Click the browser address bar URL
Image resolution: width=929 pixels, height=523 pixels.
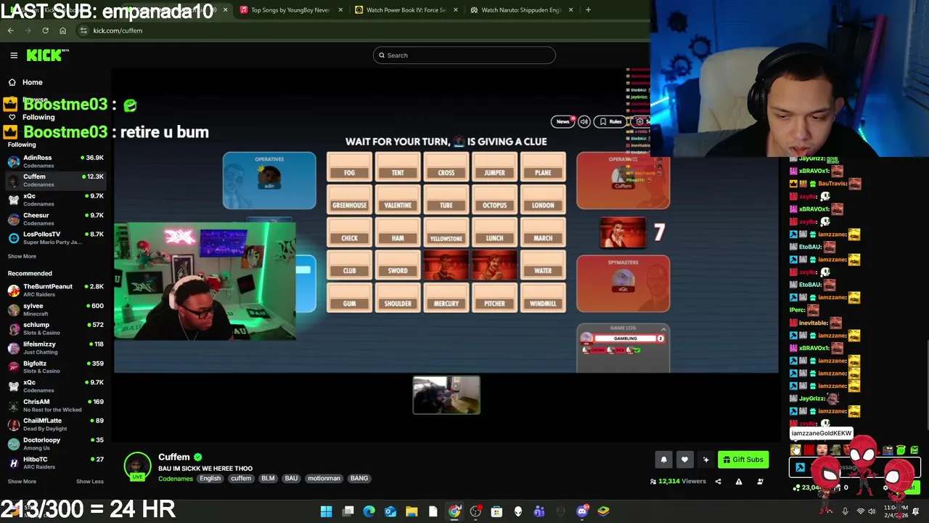[118, 31]
